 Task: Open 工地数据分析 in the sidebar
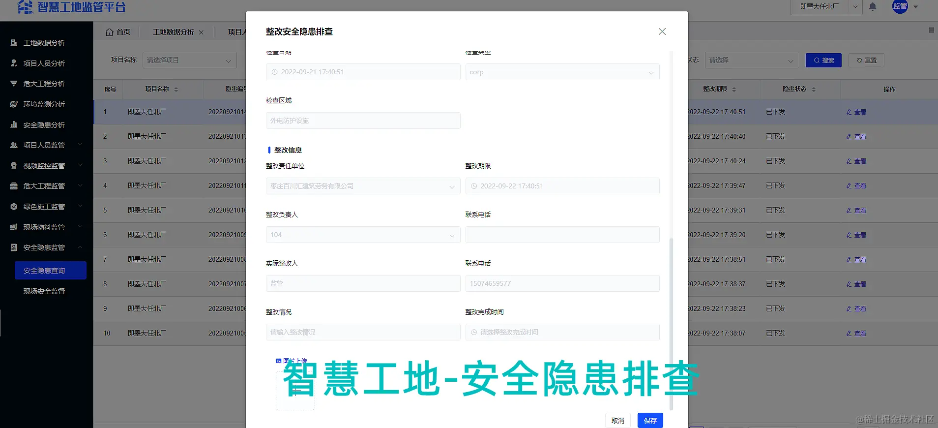[x=44, y=43]
